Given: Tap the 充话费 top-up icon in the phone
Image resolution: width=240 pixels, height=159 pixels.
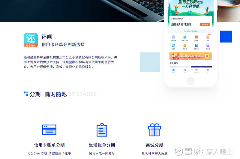Looking at the screenshot, I should (x=208, y=46).
